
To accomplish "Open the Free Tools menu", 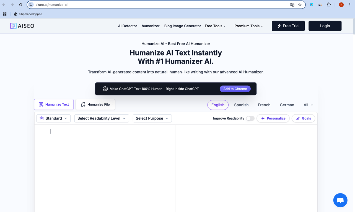I will pos(215,26).
